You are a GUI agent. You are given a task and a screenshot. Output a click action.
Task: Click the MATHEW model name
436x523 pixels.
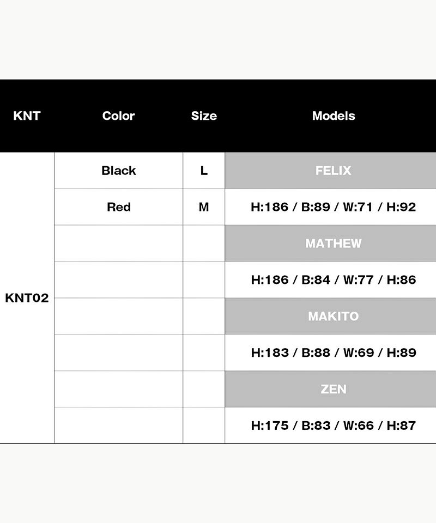tap(333, 244)
